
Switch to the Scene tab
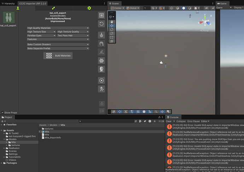click(x=114, y=4)
